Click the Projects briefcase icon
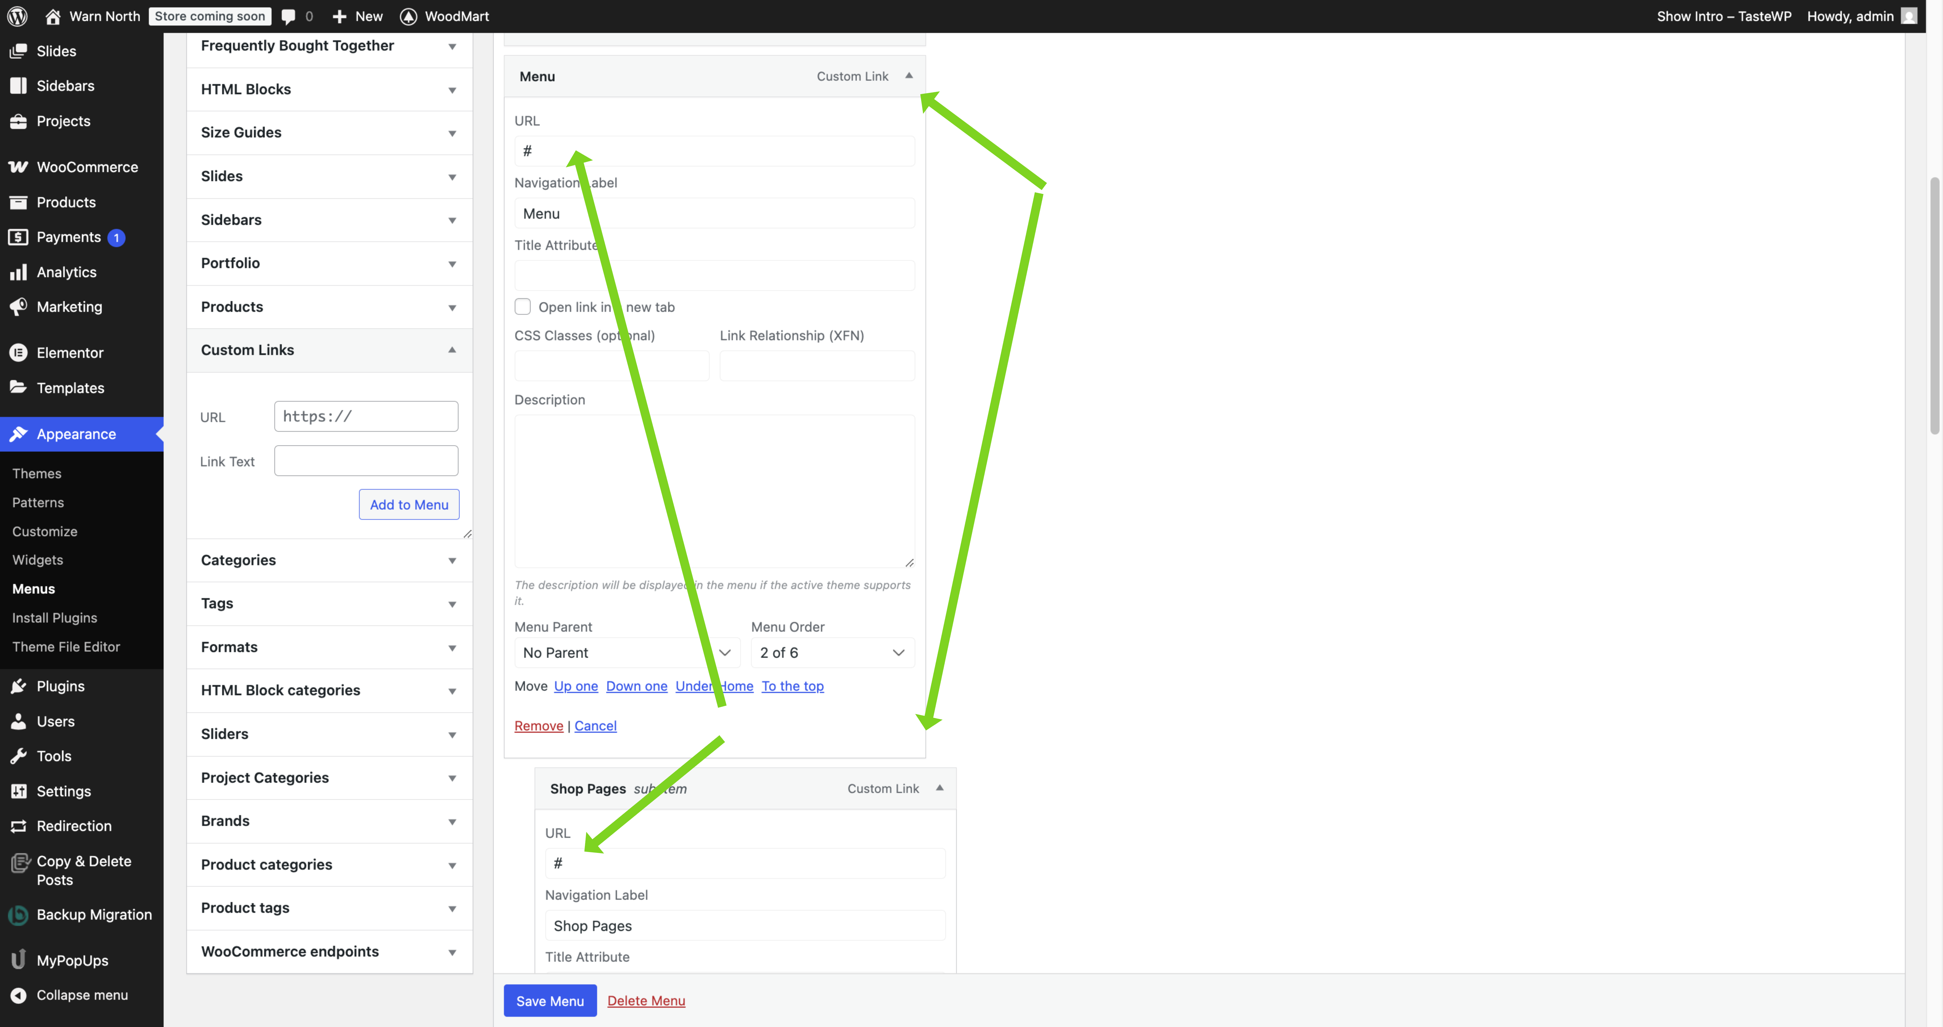Image resolution: width=1943 pixels, height=1027 pixels. (x=18, y=121)
